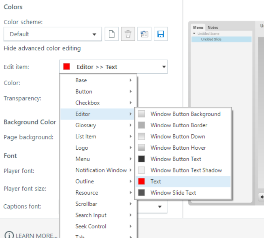Choose Window Button Border item
This screenshot has width=264, height=238.
coord(183,125)
